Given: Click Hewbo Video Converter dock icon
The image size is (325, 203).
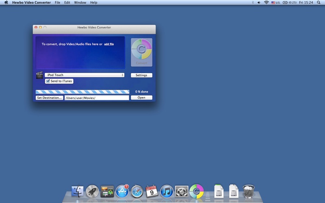Looking at the screenshot, I should [197, 191].
